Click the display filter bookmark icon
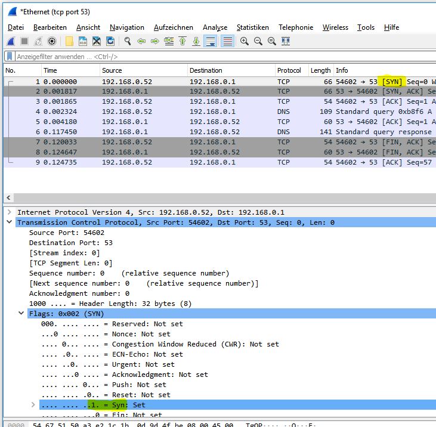The height and width of the screenshot is (427, 436). pyautogui.click(x=10, y=57)
